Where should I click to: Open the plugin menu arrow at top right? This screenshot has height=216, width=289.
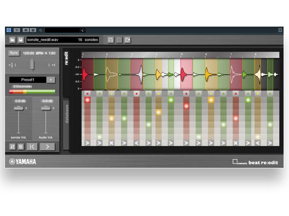pos(280,30)
